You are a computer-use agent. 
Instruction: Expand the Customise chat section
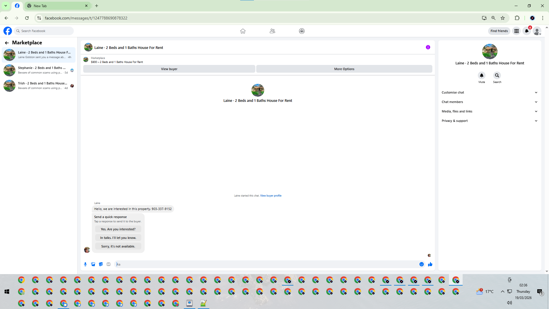489,92
